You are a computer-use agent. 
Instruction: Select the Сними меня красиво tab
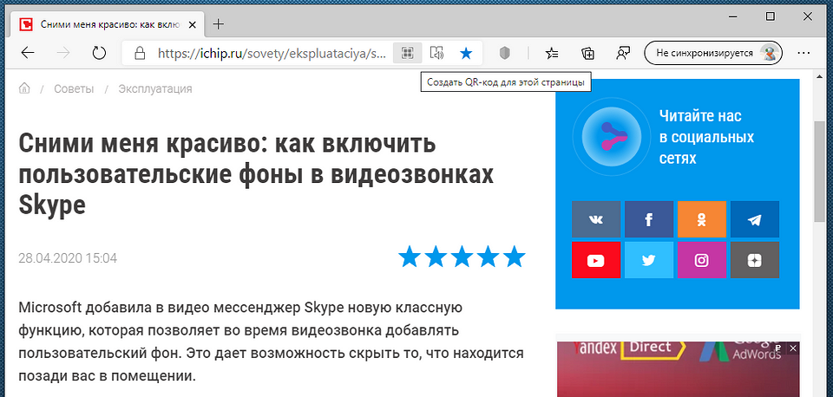[x=108, y=24]
